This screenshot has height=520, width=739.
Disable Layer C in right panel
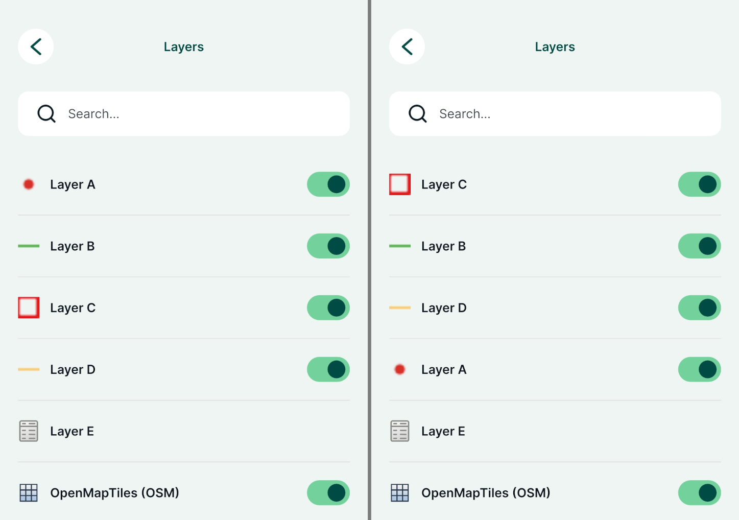[699, 184]
